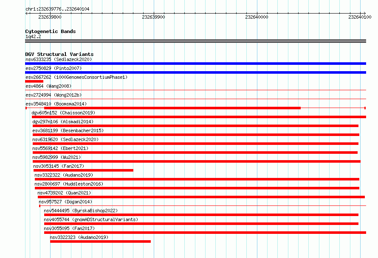
Task: Select the blue bar under esv2750829
Action: (x=195, y=72)
